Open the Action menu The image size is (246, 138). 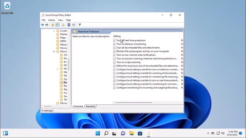click(x=52, y=20)
